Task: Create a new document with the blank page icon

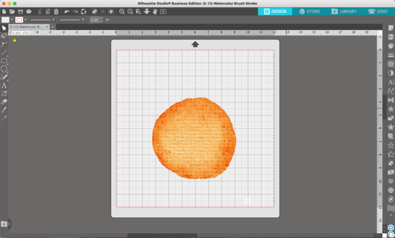Action: [4, 12]
